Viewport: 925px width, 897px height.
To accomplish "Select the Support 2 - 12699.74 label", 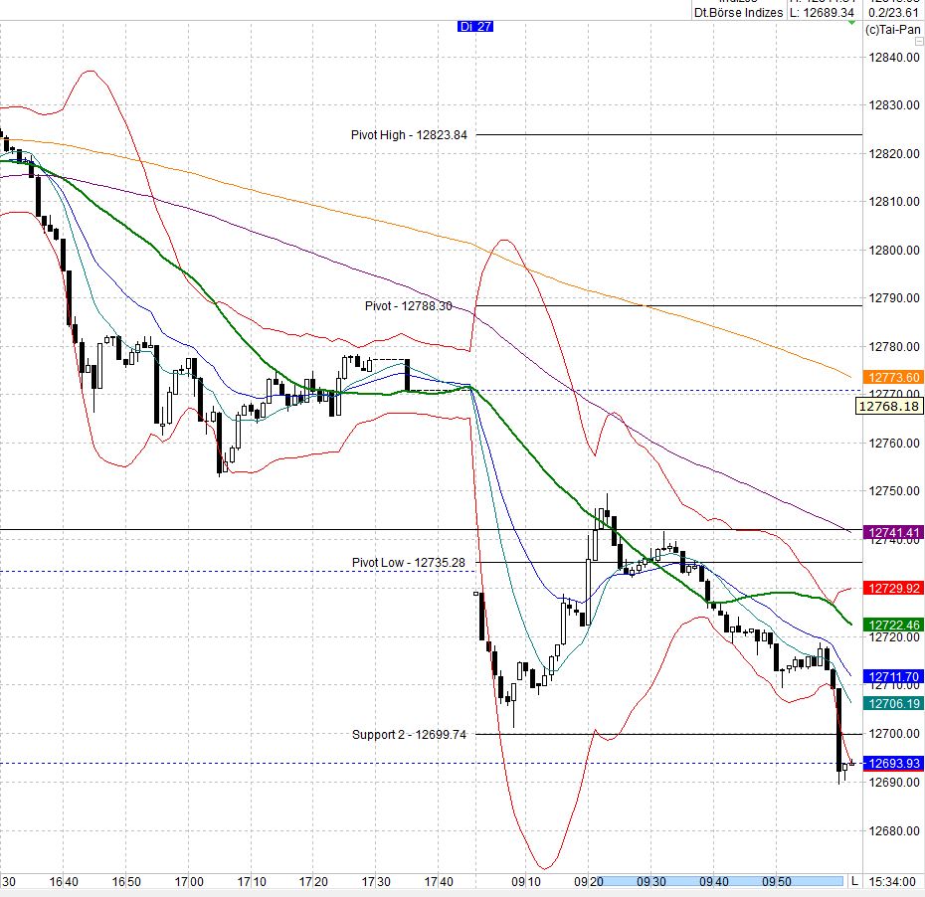I will click(x=409, y=734).
